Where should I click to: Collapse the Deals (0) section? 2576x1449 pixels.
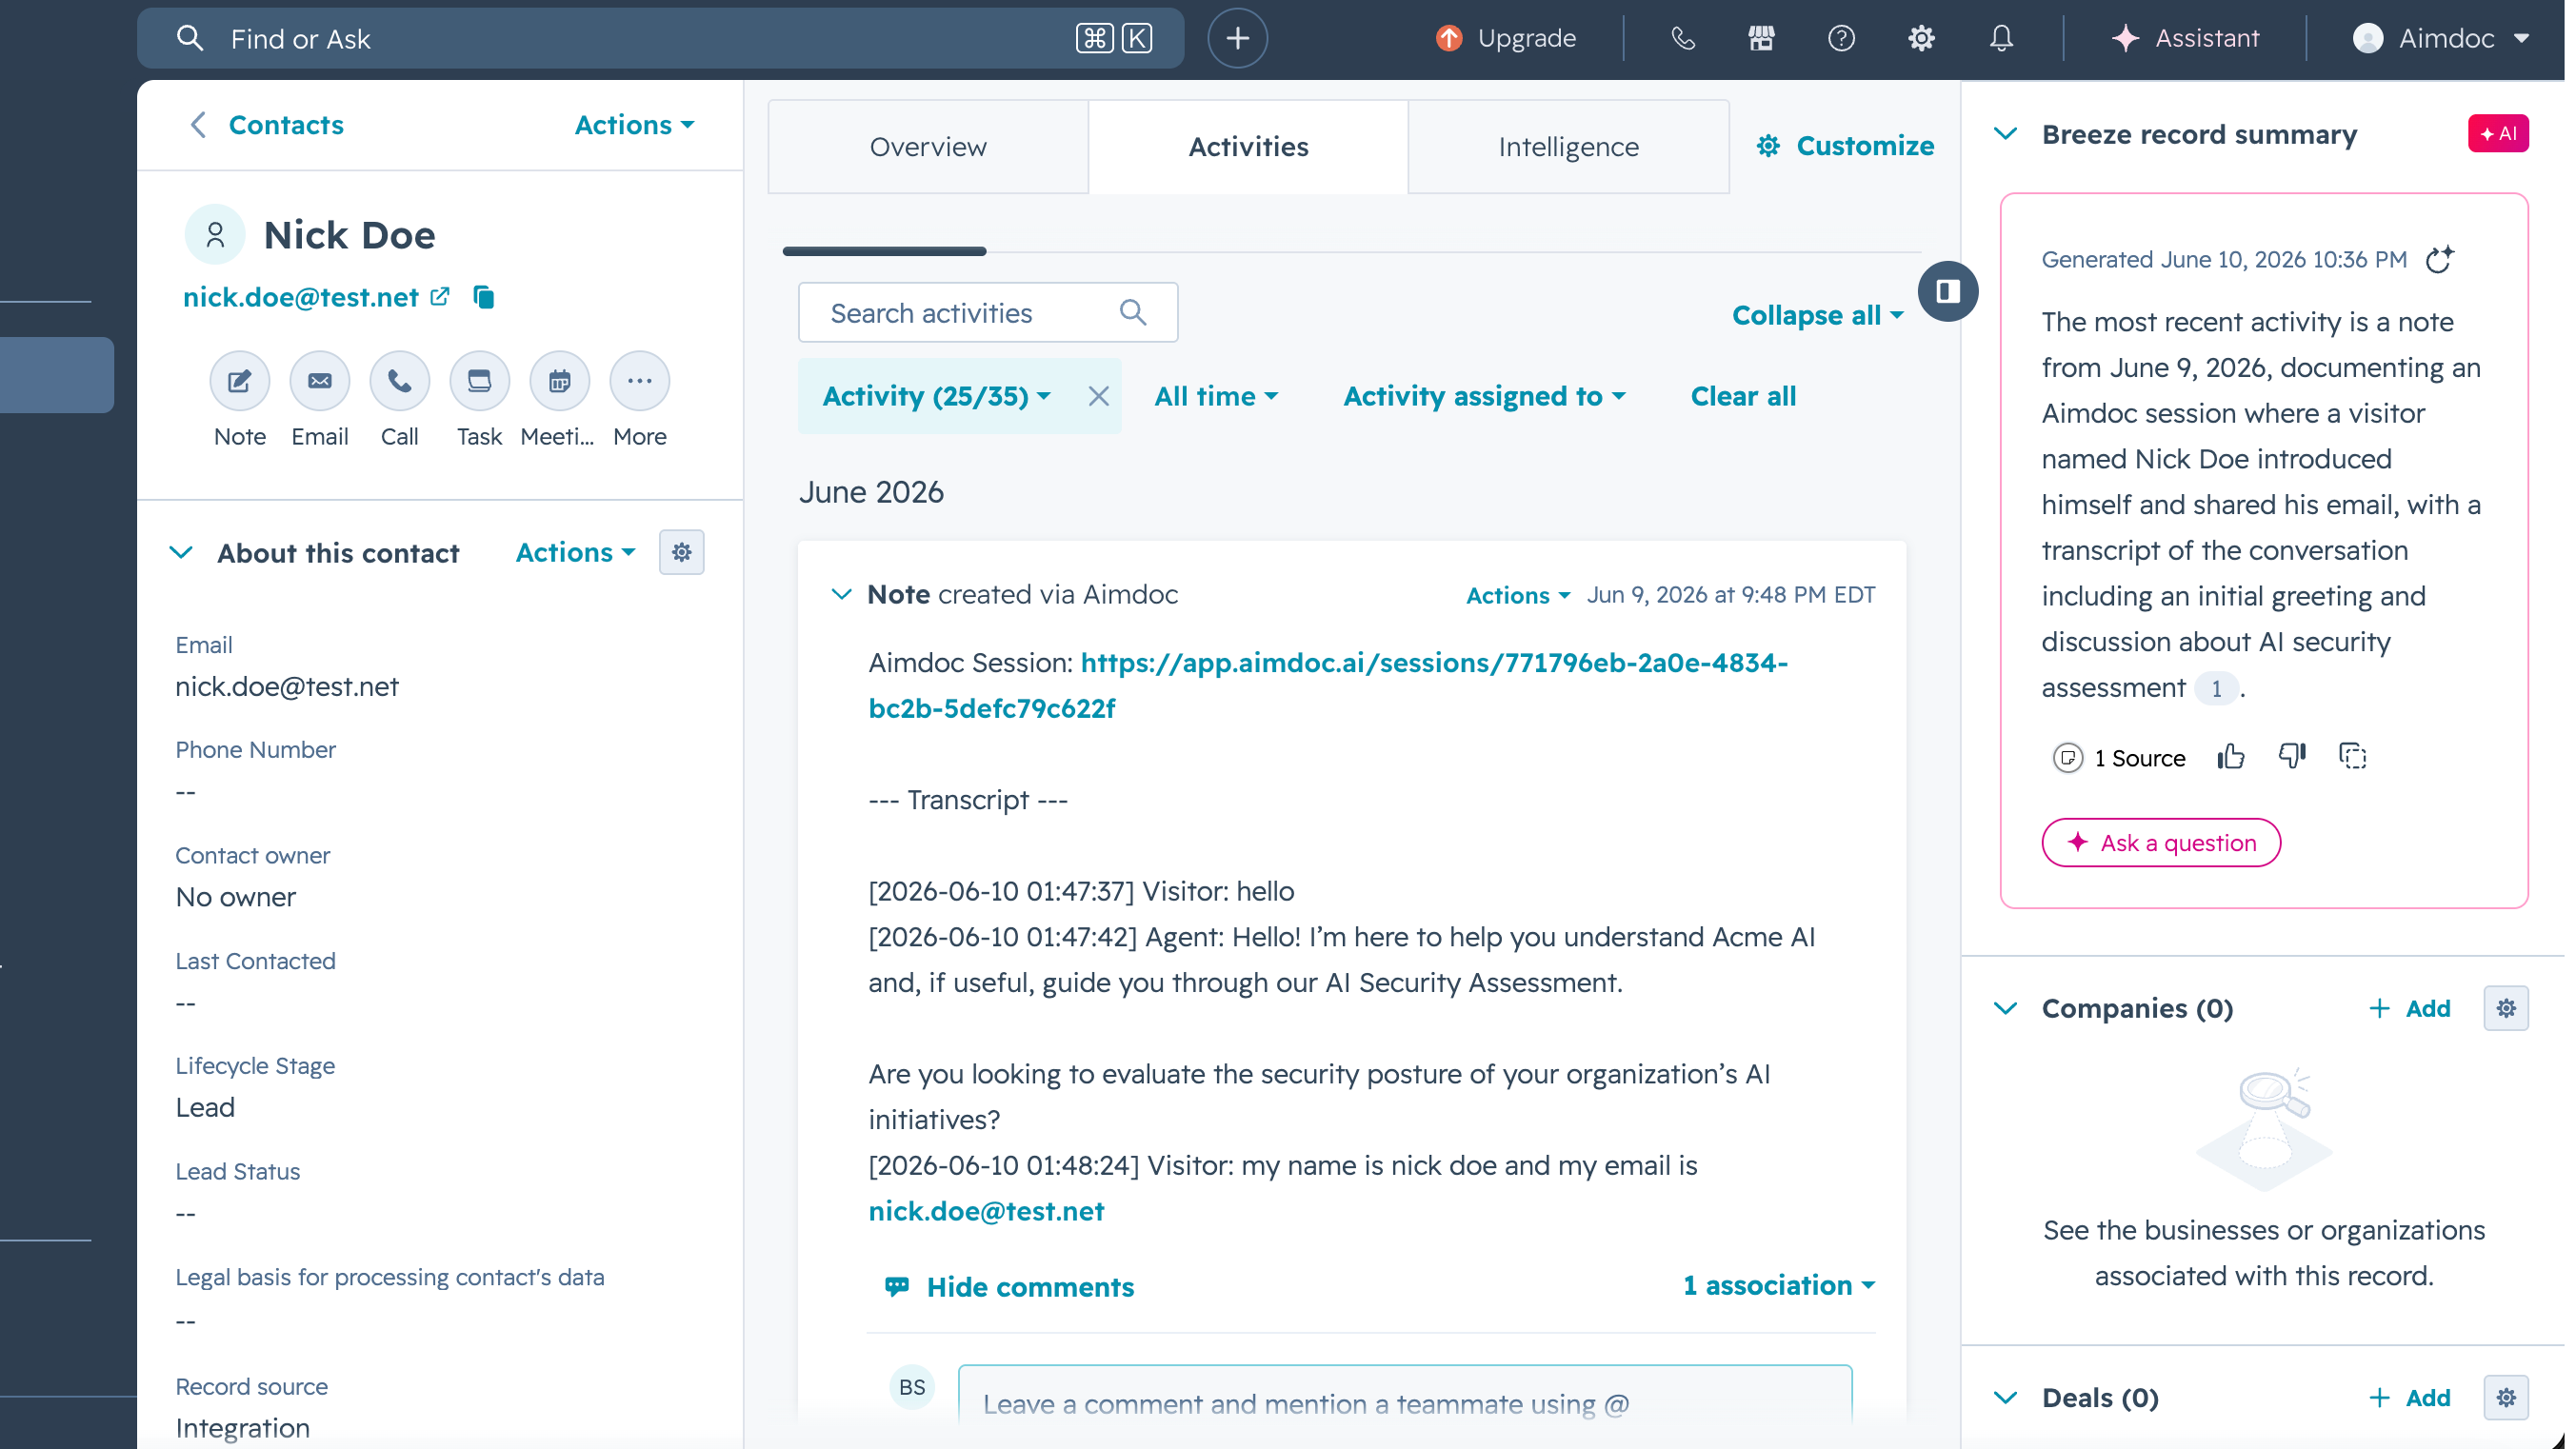pyautogui.click(x=2005, y=1398)
